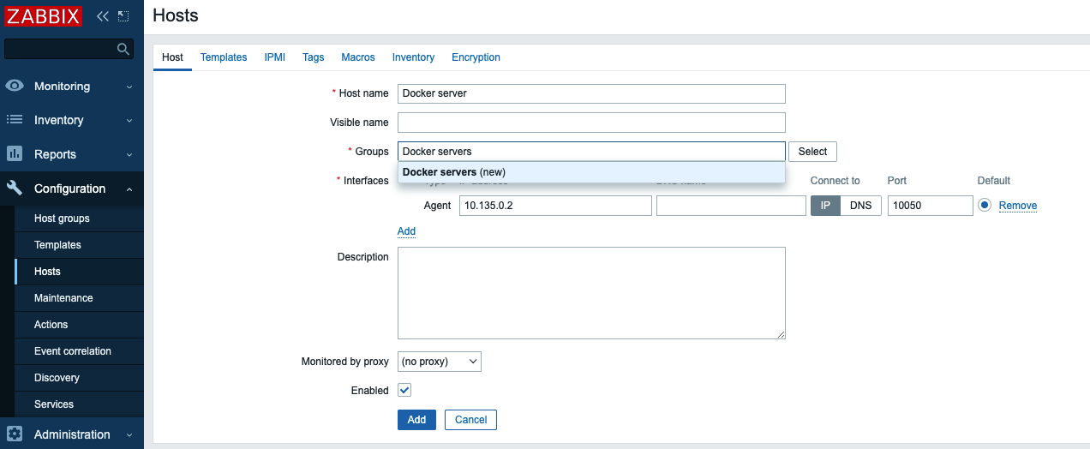
Task: Click the Reports chart icon
Action: 15,154
